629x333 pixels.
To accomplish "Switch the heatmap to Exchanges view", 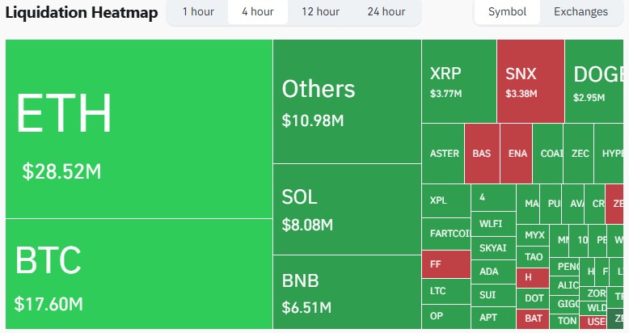I will coord(580,12).
